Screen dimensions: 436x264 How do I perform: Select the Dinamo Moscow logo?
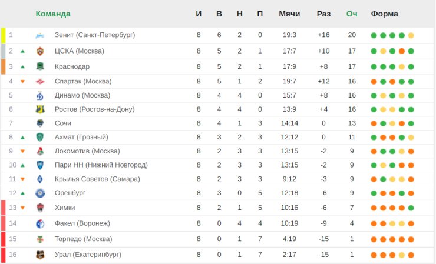pos(40,95)
